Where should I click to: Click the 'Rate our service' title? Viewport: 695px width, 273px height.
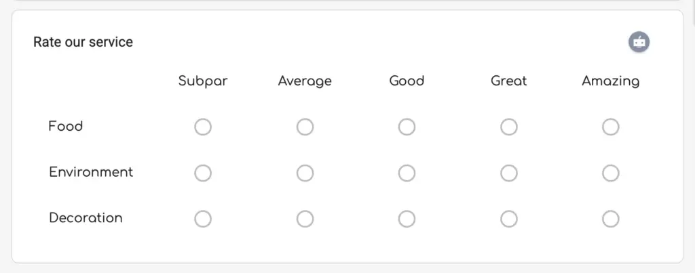(x=83, y=42)
